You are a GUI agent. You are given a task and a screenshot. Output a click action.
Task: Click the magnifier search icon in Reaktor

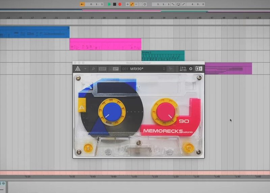coord(93,69)
